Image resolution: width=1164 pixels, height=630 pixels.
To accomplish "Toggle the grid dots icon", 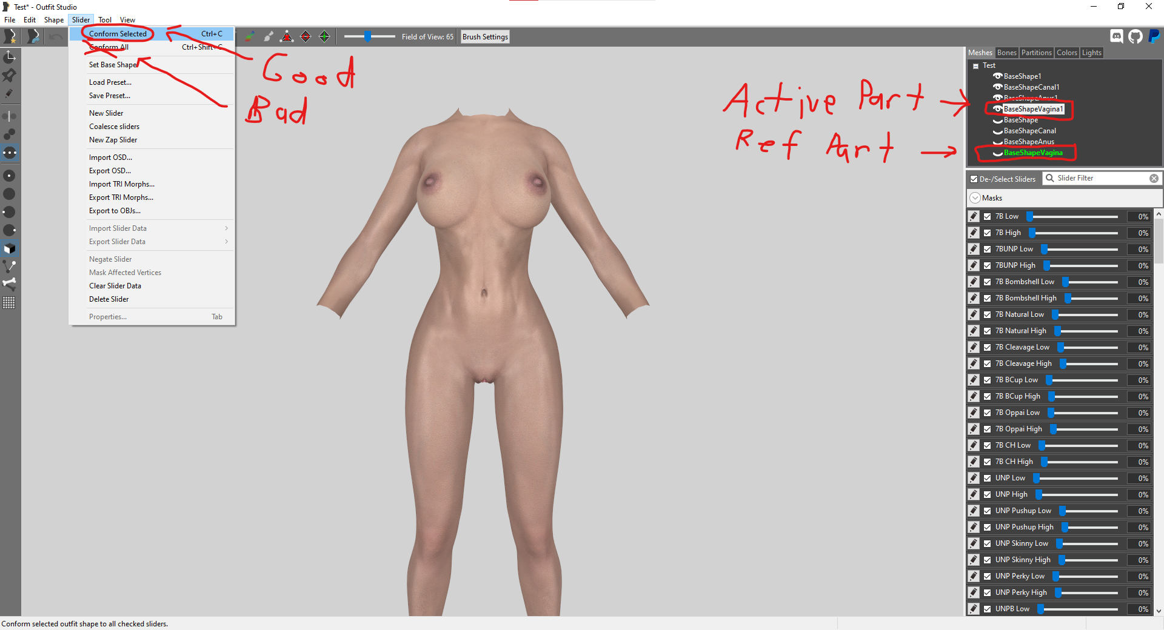I will click(x=10, y=302).
